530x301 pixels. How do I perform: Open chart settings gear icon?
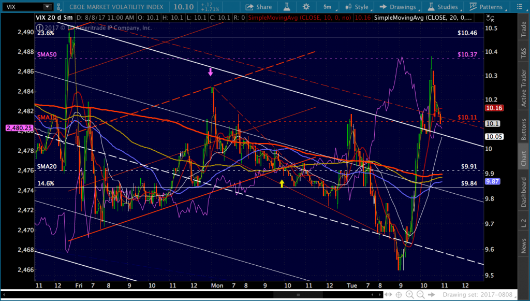point(306,7)
